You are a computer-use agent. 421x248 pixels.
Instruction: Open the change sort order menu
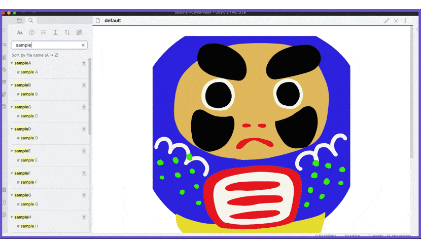67,32
